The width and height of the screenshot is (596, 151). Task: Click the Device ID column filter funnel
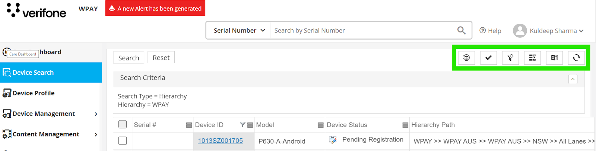tap(242, 125)
